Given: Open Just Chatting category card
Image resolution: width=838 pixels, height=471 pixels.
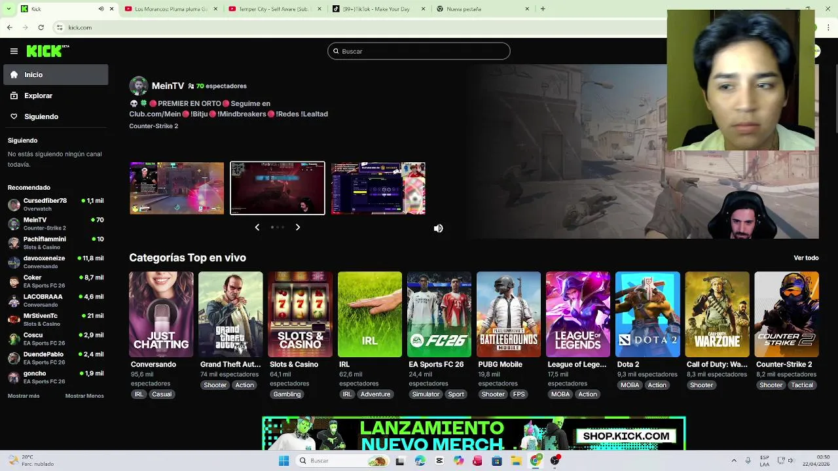Looking at the screenshot, I should coord(161,315).
